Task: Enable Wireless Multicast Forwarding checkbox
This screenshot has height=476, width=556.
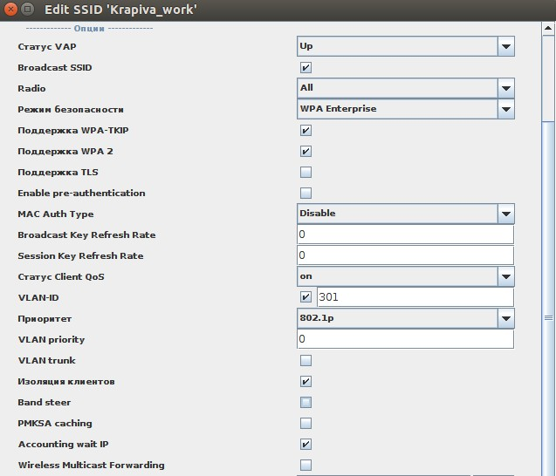Action: (x=305, y=465)
